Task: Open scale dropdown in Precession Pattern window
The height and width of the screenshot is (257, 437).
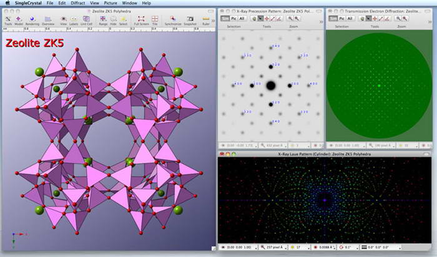Action: coord(273,145)
